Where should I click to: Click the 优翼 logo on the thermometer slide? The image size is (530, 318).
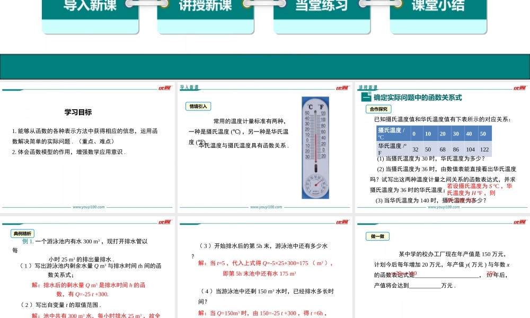pyautogui.click(x=341, y=87)
